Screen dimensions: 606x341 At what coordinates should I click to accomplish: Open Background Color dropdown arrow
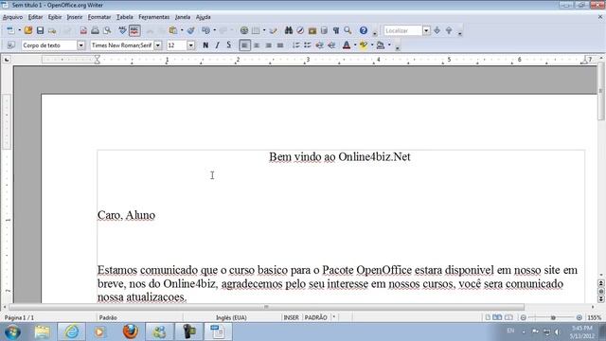tap(389, 45)
